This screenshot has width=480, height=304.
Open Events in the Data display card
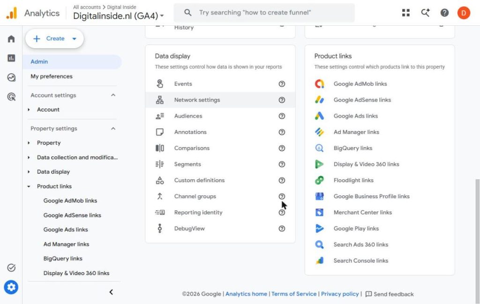point(220,84)
